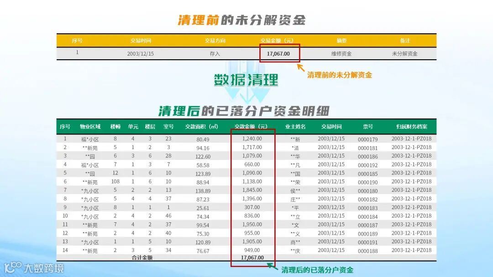Click the 票号 column header
This screenshot has width=493, height=277.
click(368, 126)
